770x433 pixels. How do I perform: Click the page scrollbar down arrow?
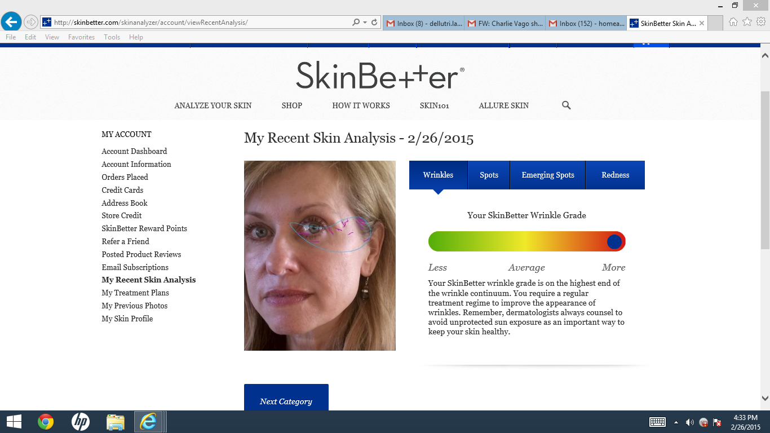(765, 397)
